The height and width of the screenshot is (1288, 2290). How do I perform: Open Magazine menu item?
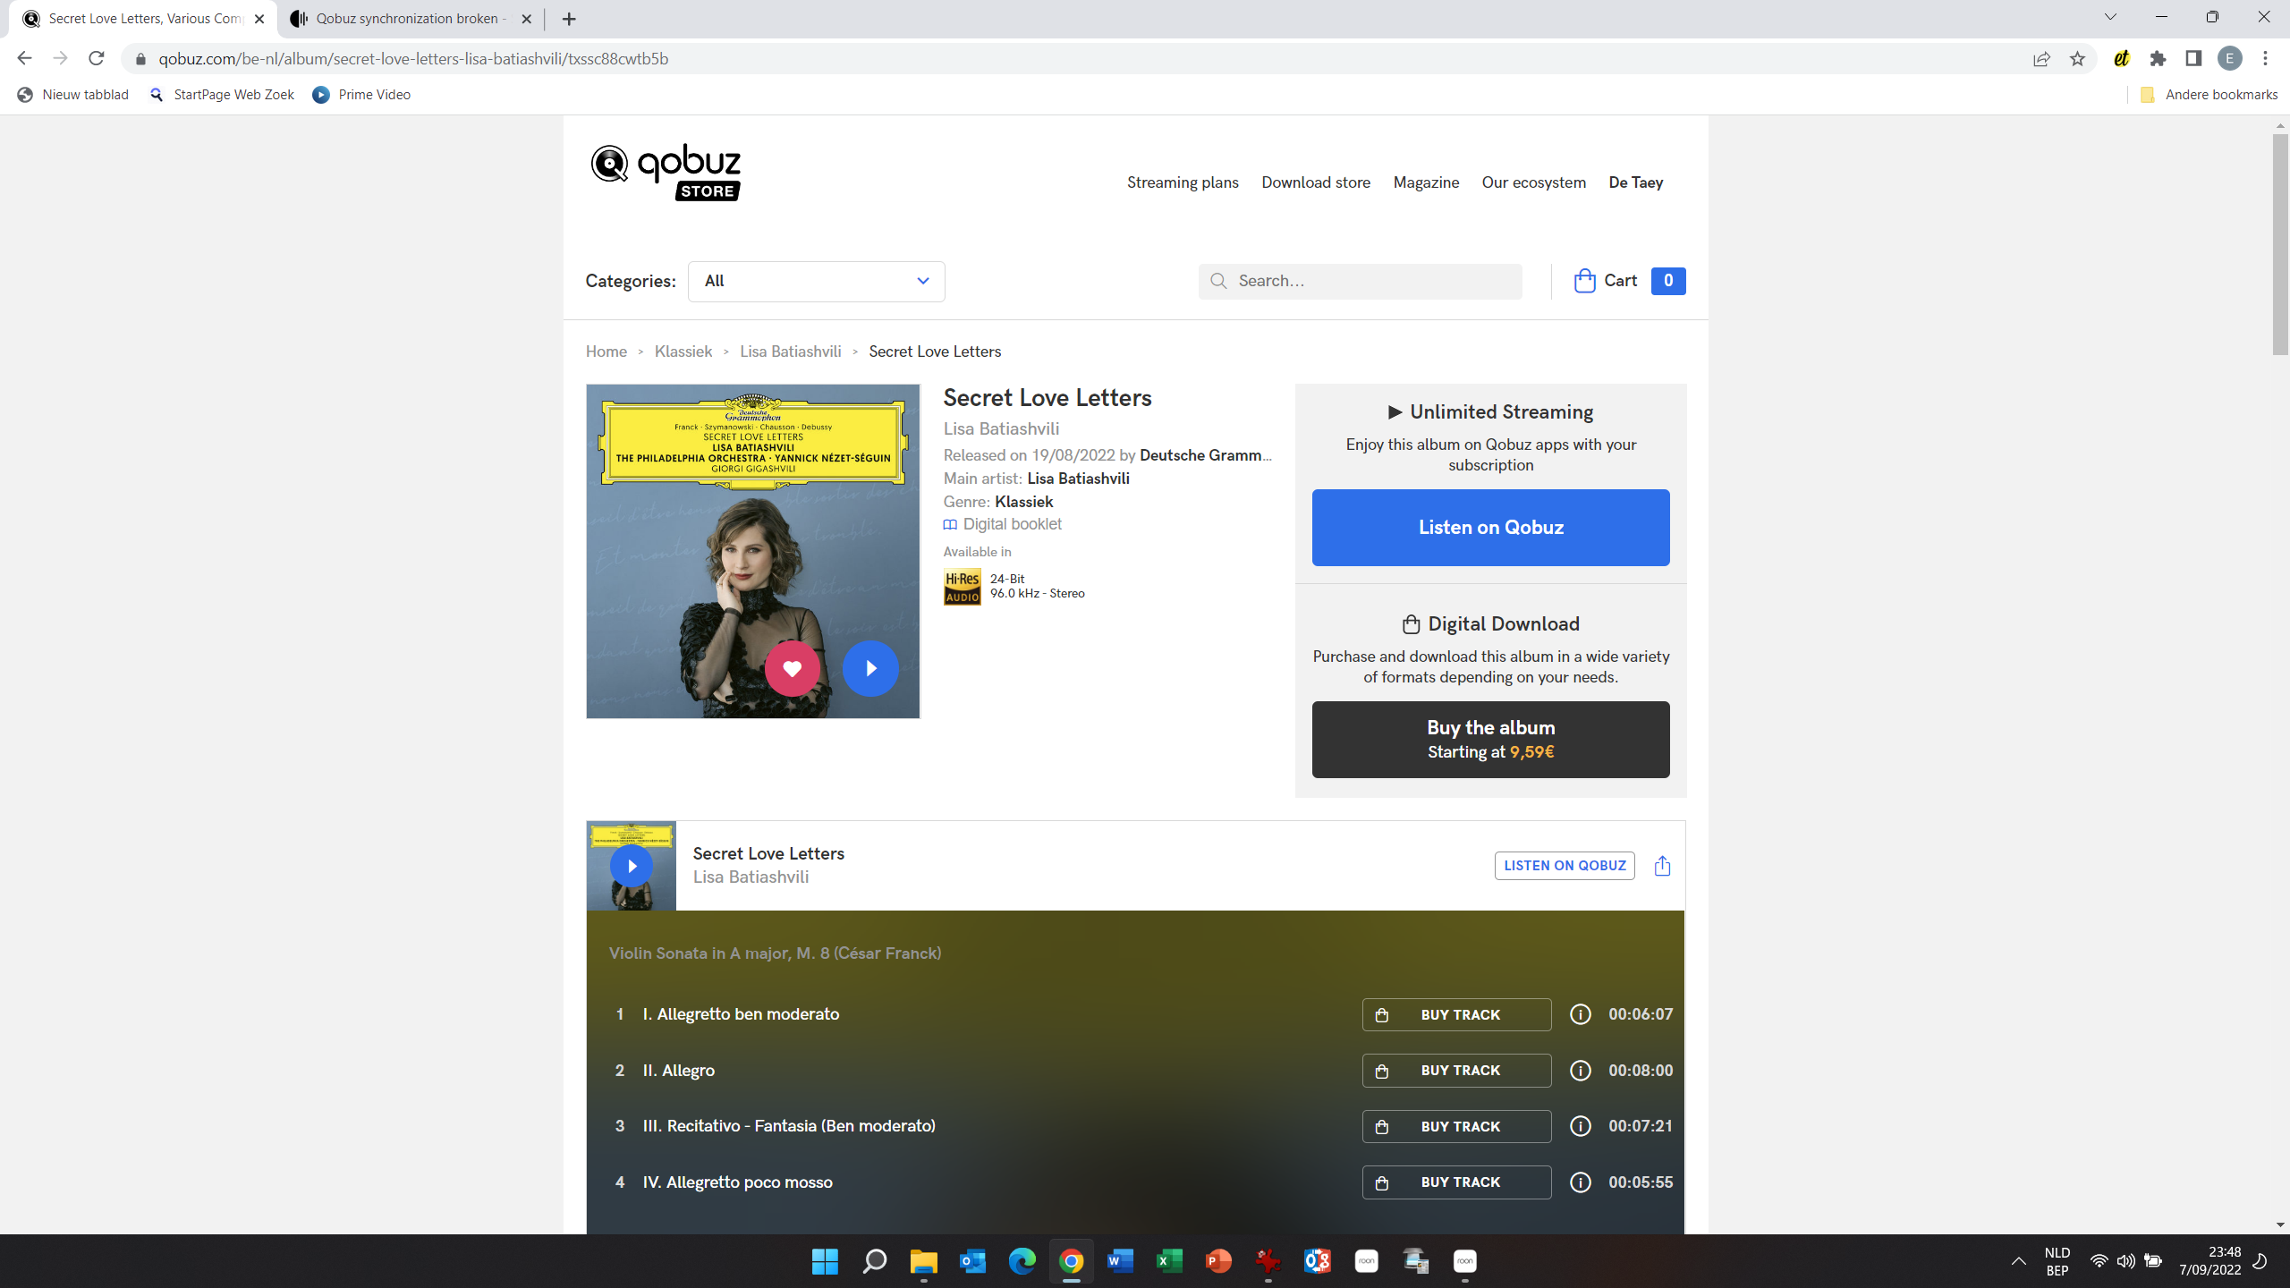pyautogui.click(x=1426, y=182)
